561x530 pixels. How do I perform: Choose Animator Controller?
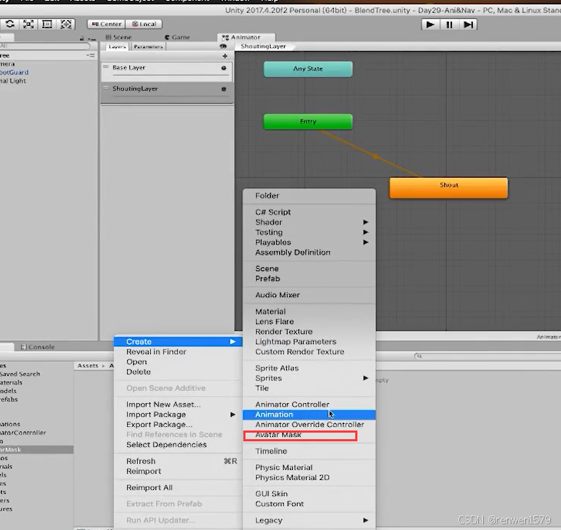pos(309,405)
